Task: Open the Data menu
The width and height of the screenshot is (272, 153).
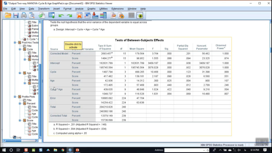Action: tap(31, 9)
